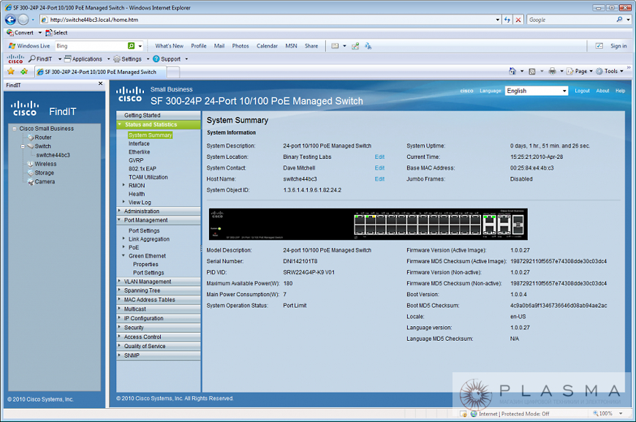Open the address bar history dropdown

(498, 20)
